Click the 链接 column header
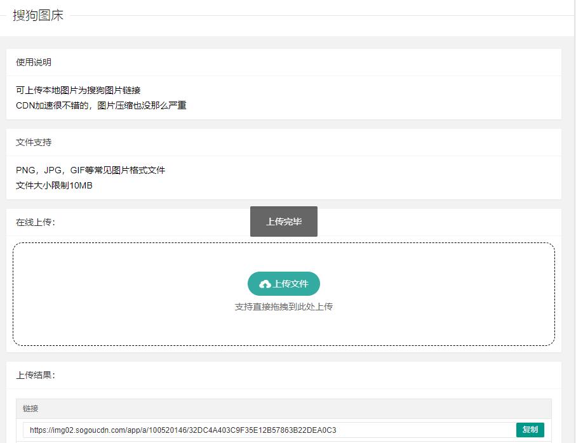 point(30,409)
